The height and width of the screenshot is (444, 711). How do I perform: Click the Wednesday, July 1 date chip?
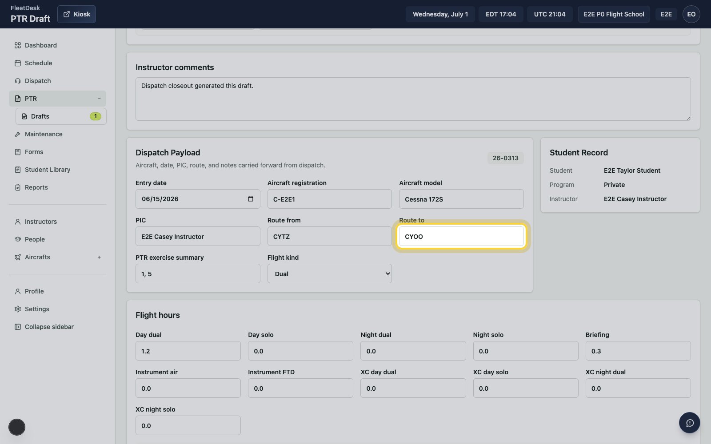440,14
